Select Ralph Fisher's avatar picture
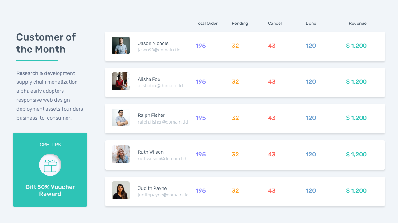Image resolution: width=398 pixels, height=223 pixels. 121,118
